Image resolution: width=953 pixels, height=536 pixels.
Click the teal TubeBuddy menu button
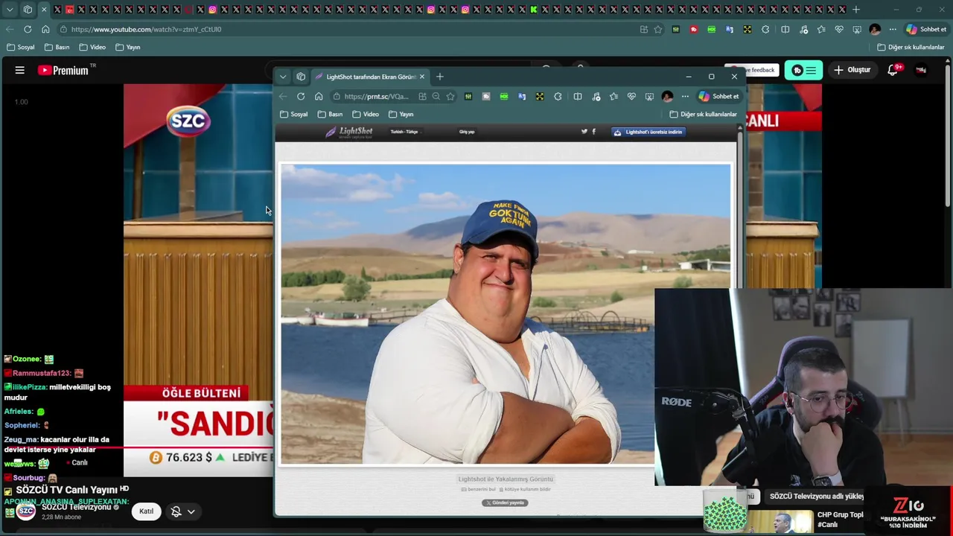pyautogui.click(x=803, y=70)
